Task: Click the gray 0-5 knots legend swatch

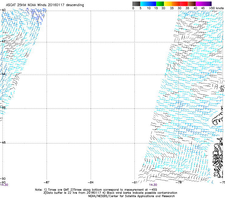Action: (x=136, y=4)
